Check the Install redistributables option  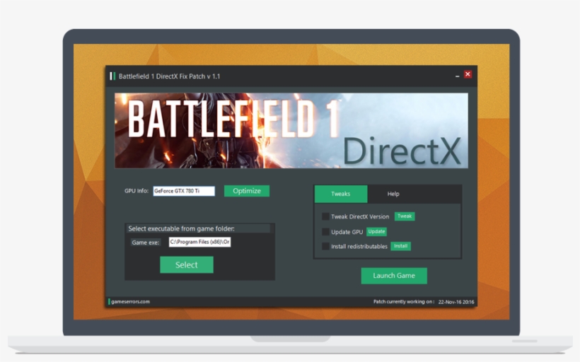[325, 246]
